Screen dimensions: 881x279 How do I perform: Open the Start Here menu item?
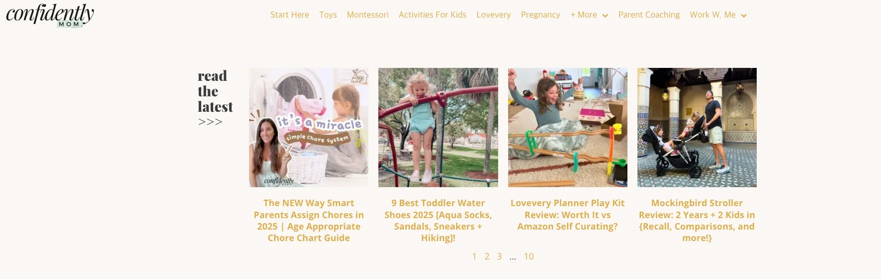pyautogui.click(x=290, y=15)
